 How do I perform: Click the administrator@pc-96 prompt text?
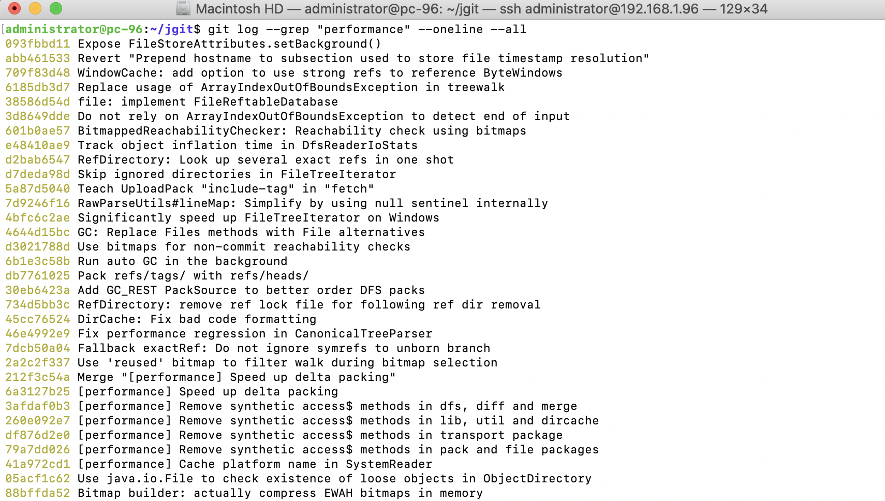tap(74, 30)
